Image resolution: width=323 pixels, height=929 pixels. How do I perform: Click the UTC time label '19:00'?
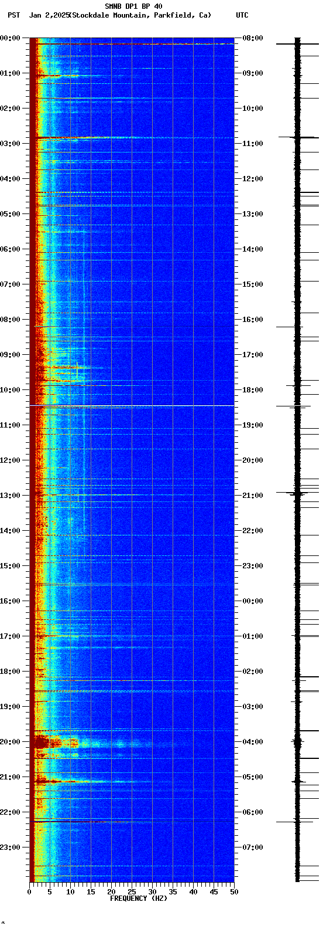(x=252, y=425)
